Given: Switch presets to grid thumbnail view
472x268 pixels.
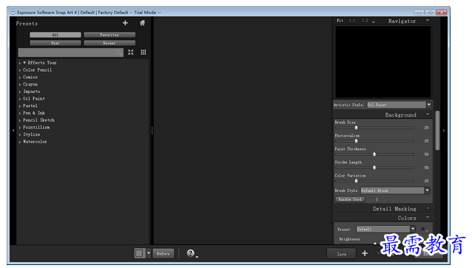Looking at the screenshot, I should click(144, 52).
